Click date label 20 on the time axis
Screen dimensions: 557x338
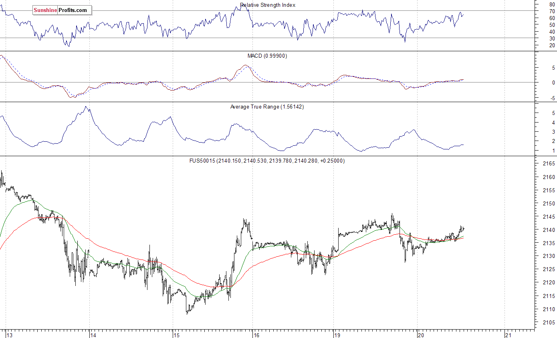pyautogui.click(x=421, y=335)
